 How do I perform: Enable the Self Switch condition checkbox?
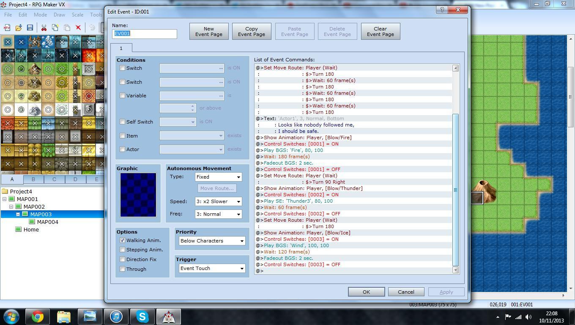coord(123,122)
